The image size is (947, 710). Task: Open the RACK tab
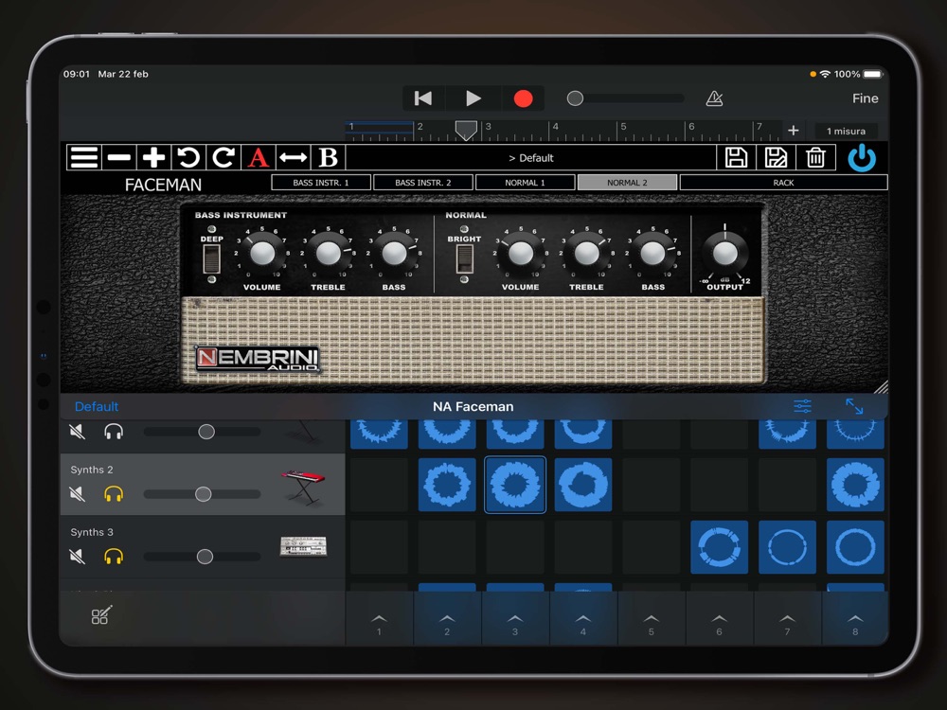click(x=783, y=183)
